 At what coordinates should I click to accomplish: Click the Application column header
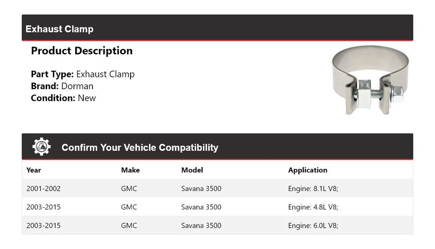pyautogui.click(x=308, y=170)
